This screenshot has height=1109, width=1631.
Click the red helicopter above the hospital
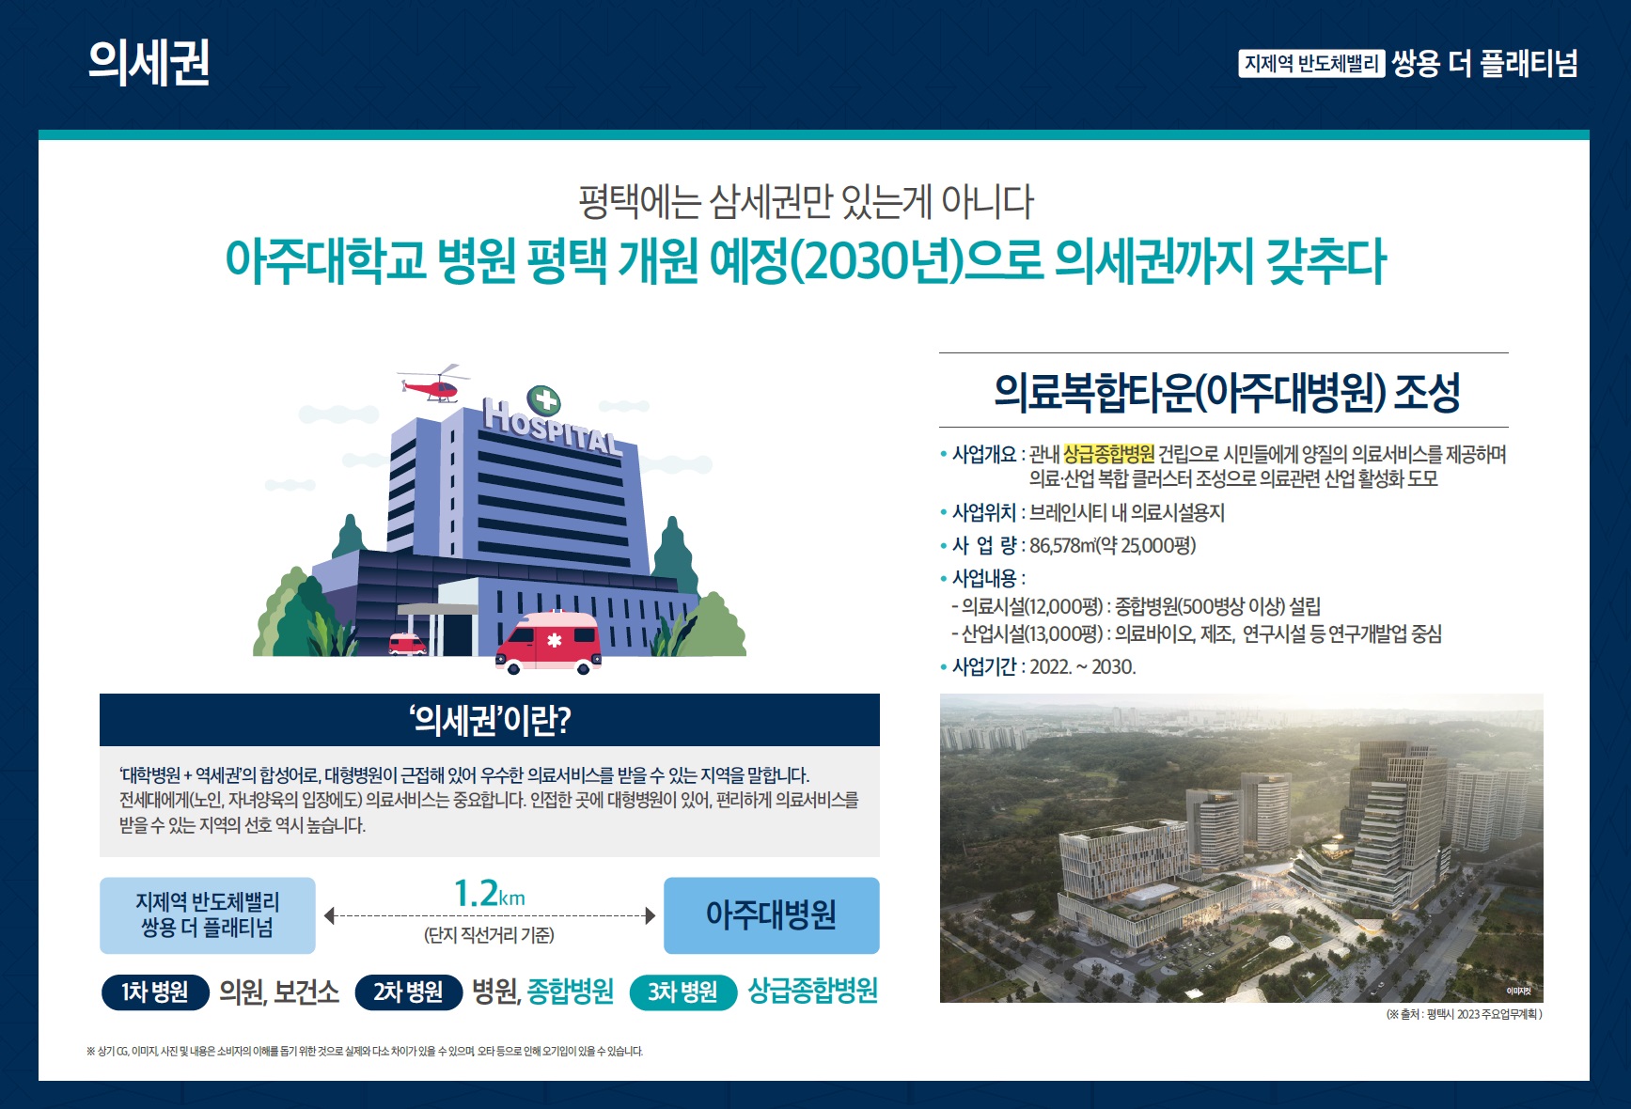[434, 383]
